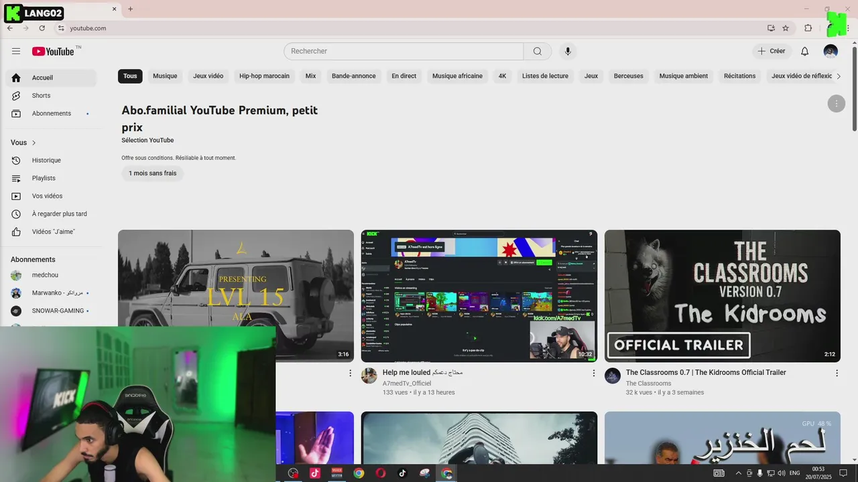Select the Musique ambient filter chip
Image resolution: width=858 pixels, height=482 pixels.
[684, 76]
